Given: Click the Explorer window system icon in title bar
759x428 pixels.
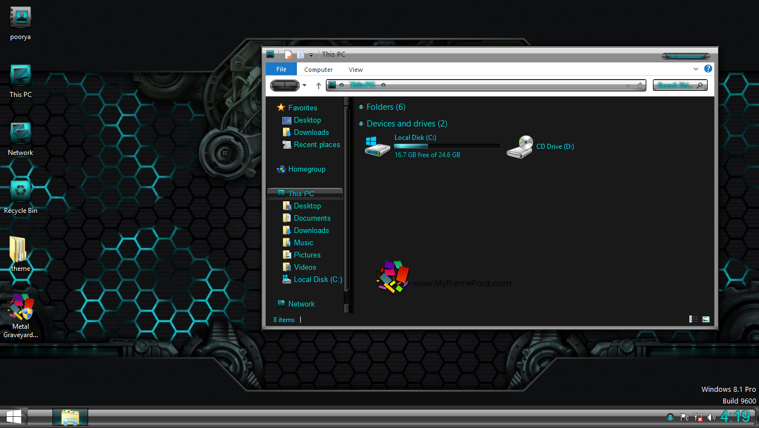Looking at the screenshot, I should point(270,54).
